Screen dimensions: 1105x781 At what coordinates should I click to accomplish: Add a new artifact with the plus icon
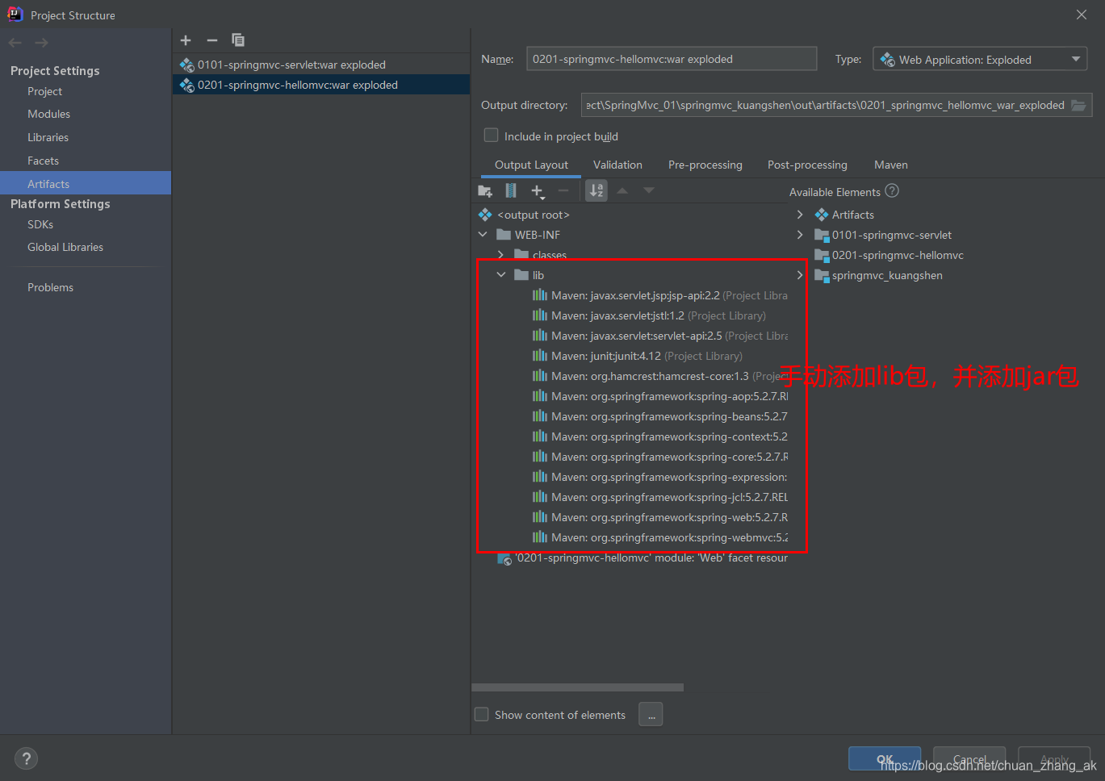click(x=186, y=40)
